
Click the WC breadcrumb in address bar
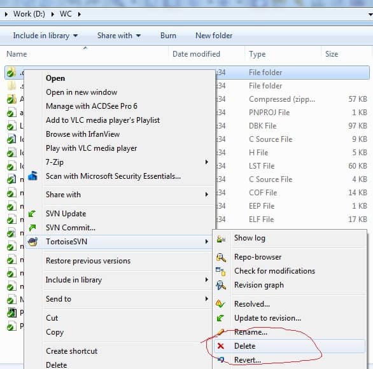click(x=66, y=14)
